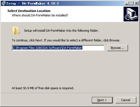Minimize the Setup window
Viewport: 140px width, 107px height.
[x=127, y=3]
